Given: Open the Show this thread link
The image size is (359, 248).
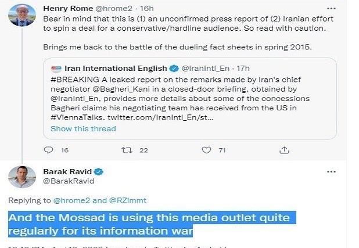Looking at the screenshot, I should tap(83, 128).
